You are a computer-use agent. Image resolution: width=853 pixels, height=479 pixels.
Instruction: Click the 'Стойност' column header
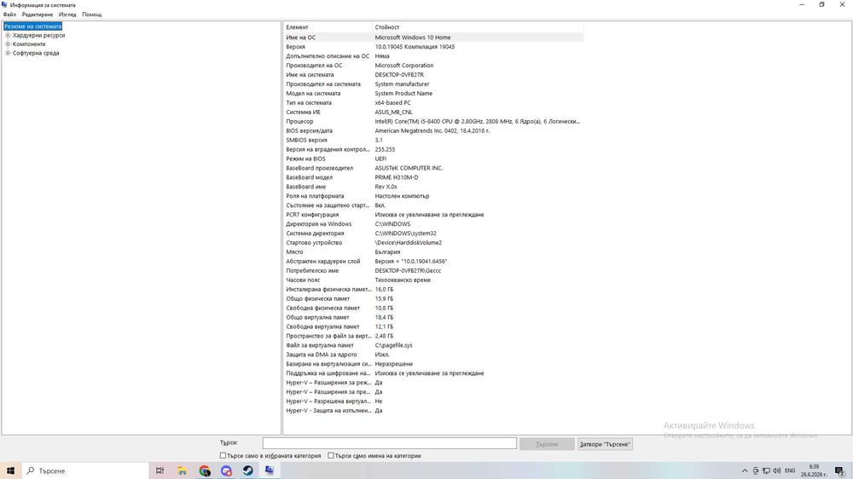click(478, 27)
